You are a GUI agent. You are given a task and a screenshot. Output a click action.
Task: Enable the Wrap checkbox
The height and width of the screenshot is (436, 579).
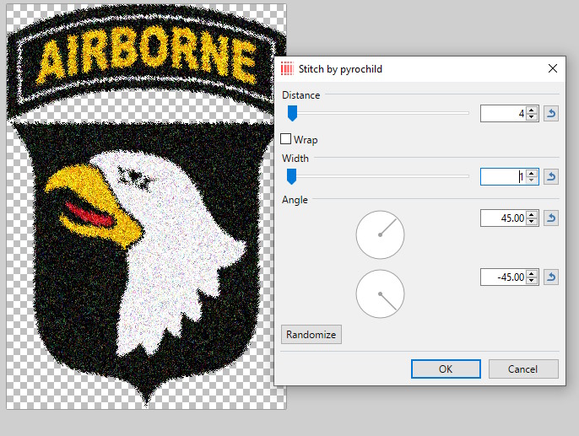(x=285, y=139)
